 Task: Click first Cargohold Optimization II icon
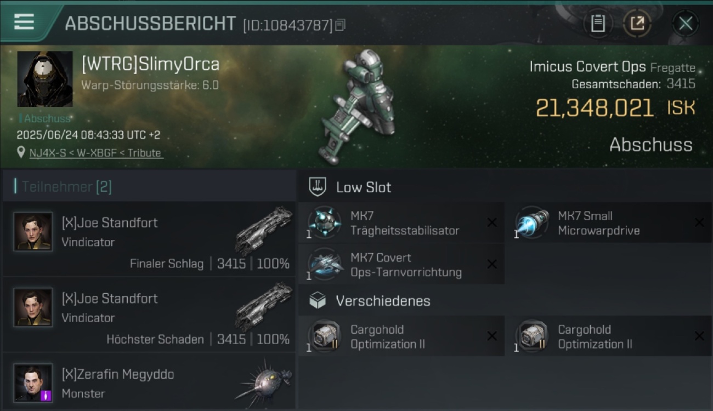click(325, 336)
